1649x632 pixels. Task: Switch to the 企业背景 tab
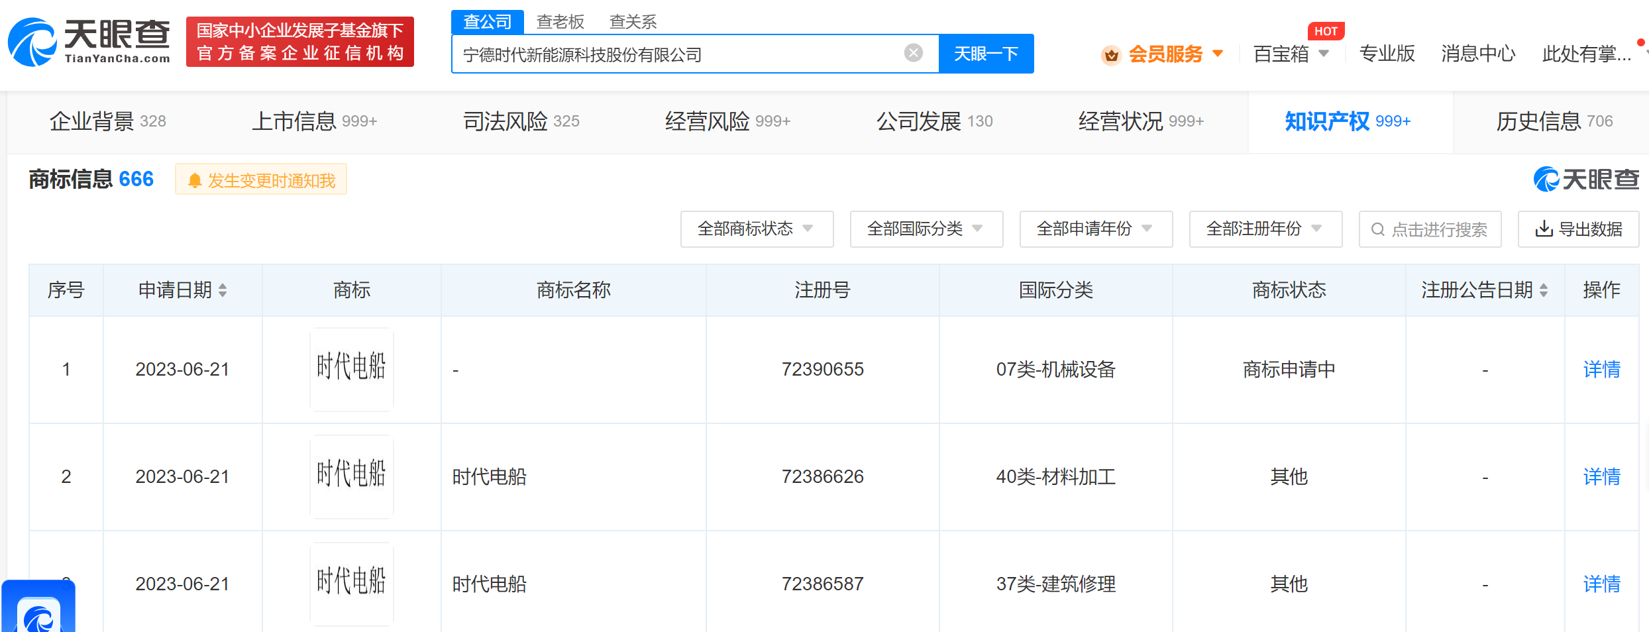pyautogui.click(x=108, y=121)
